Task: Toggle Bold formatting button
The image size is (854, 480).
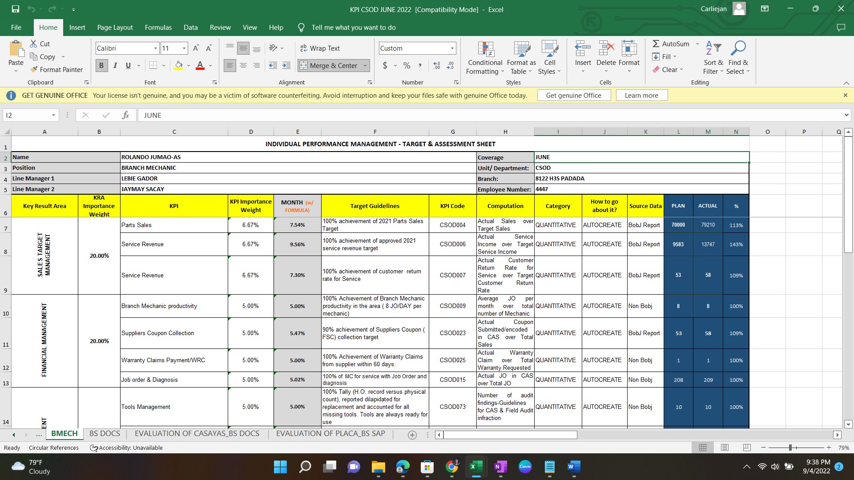Action: [101, 65]
